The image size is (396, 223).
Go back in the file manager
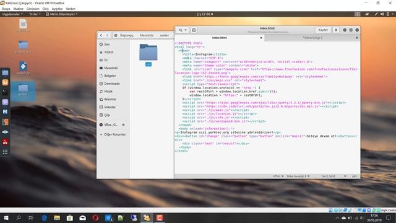pos(101,35)
